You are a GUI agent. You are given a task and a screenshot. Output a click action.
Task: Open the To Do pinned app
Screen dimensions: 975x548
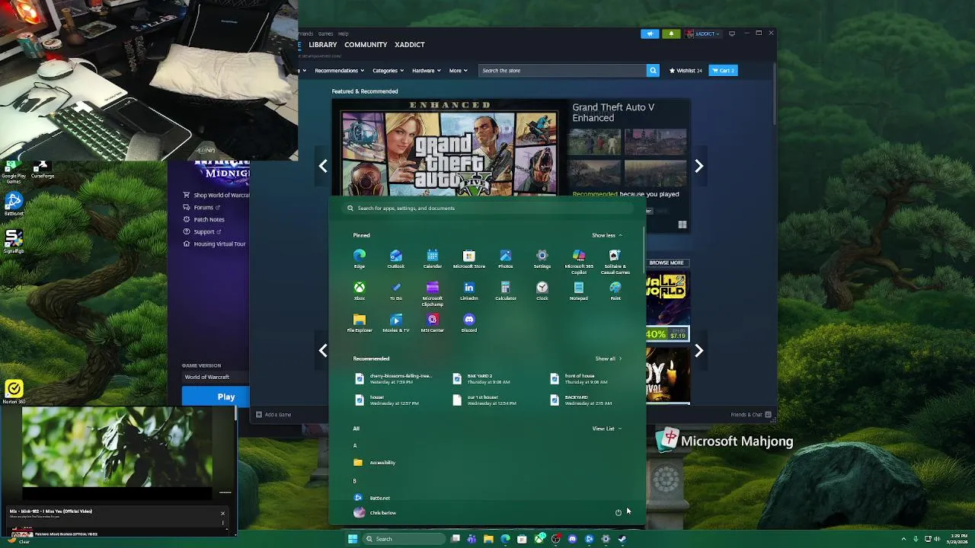[396, 290]
